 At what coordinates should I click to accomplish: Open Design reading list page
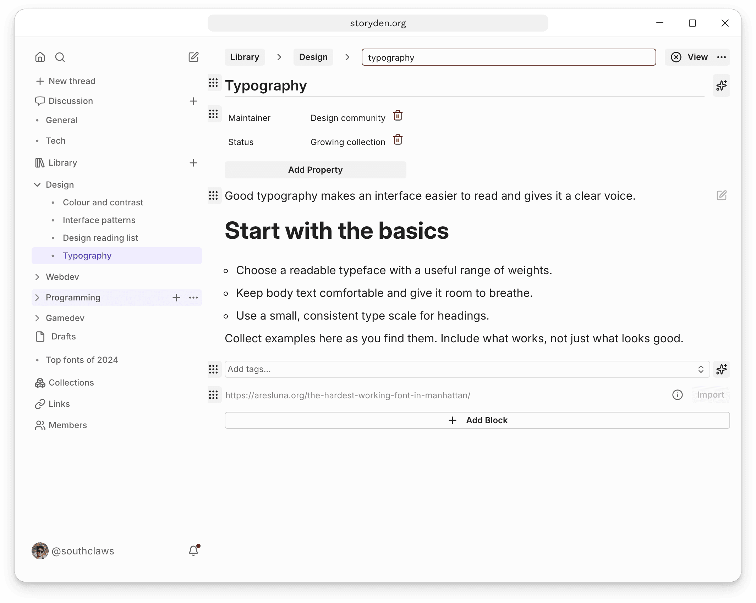pos(100,238)
